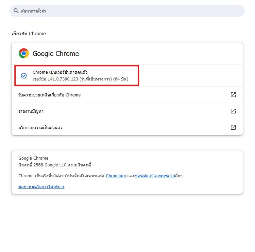
Task: Open the Chromium hyperlink
Action: coord(116,176)
